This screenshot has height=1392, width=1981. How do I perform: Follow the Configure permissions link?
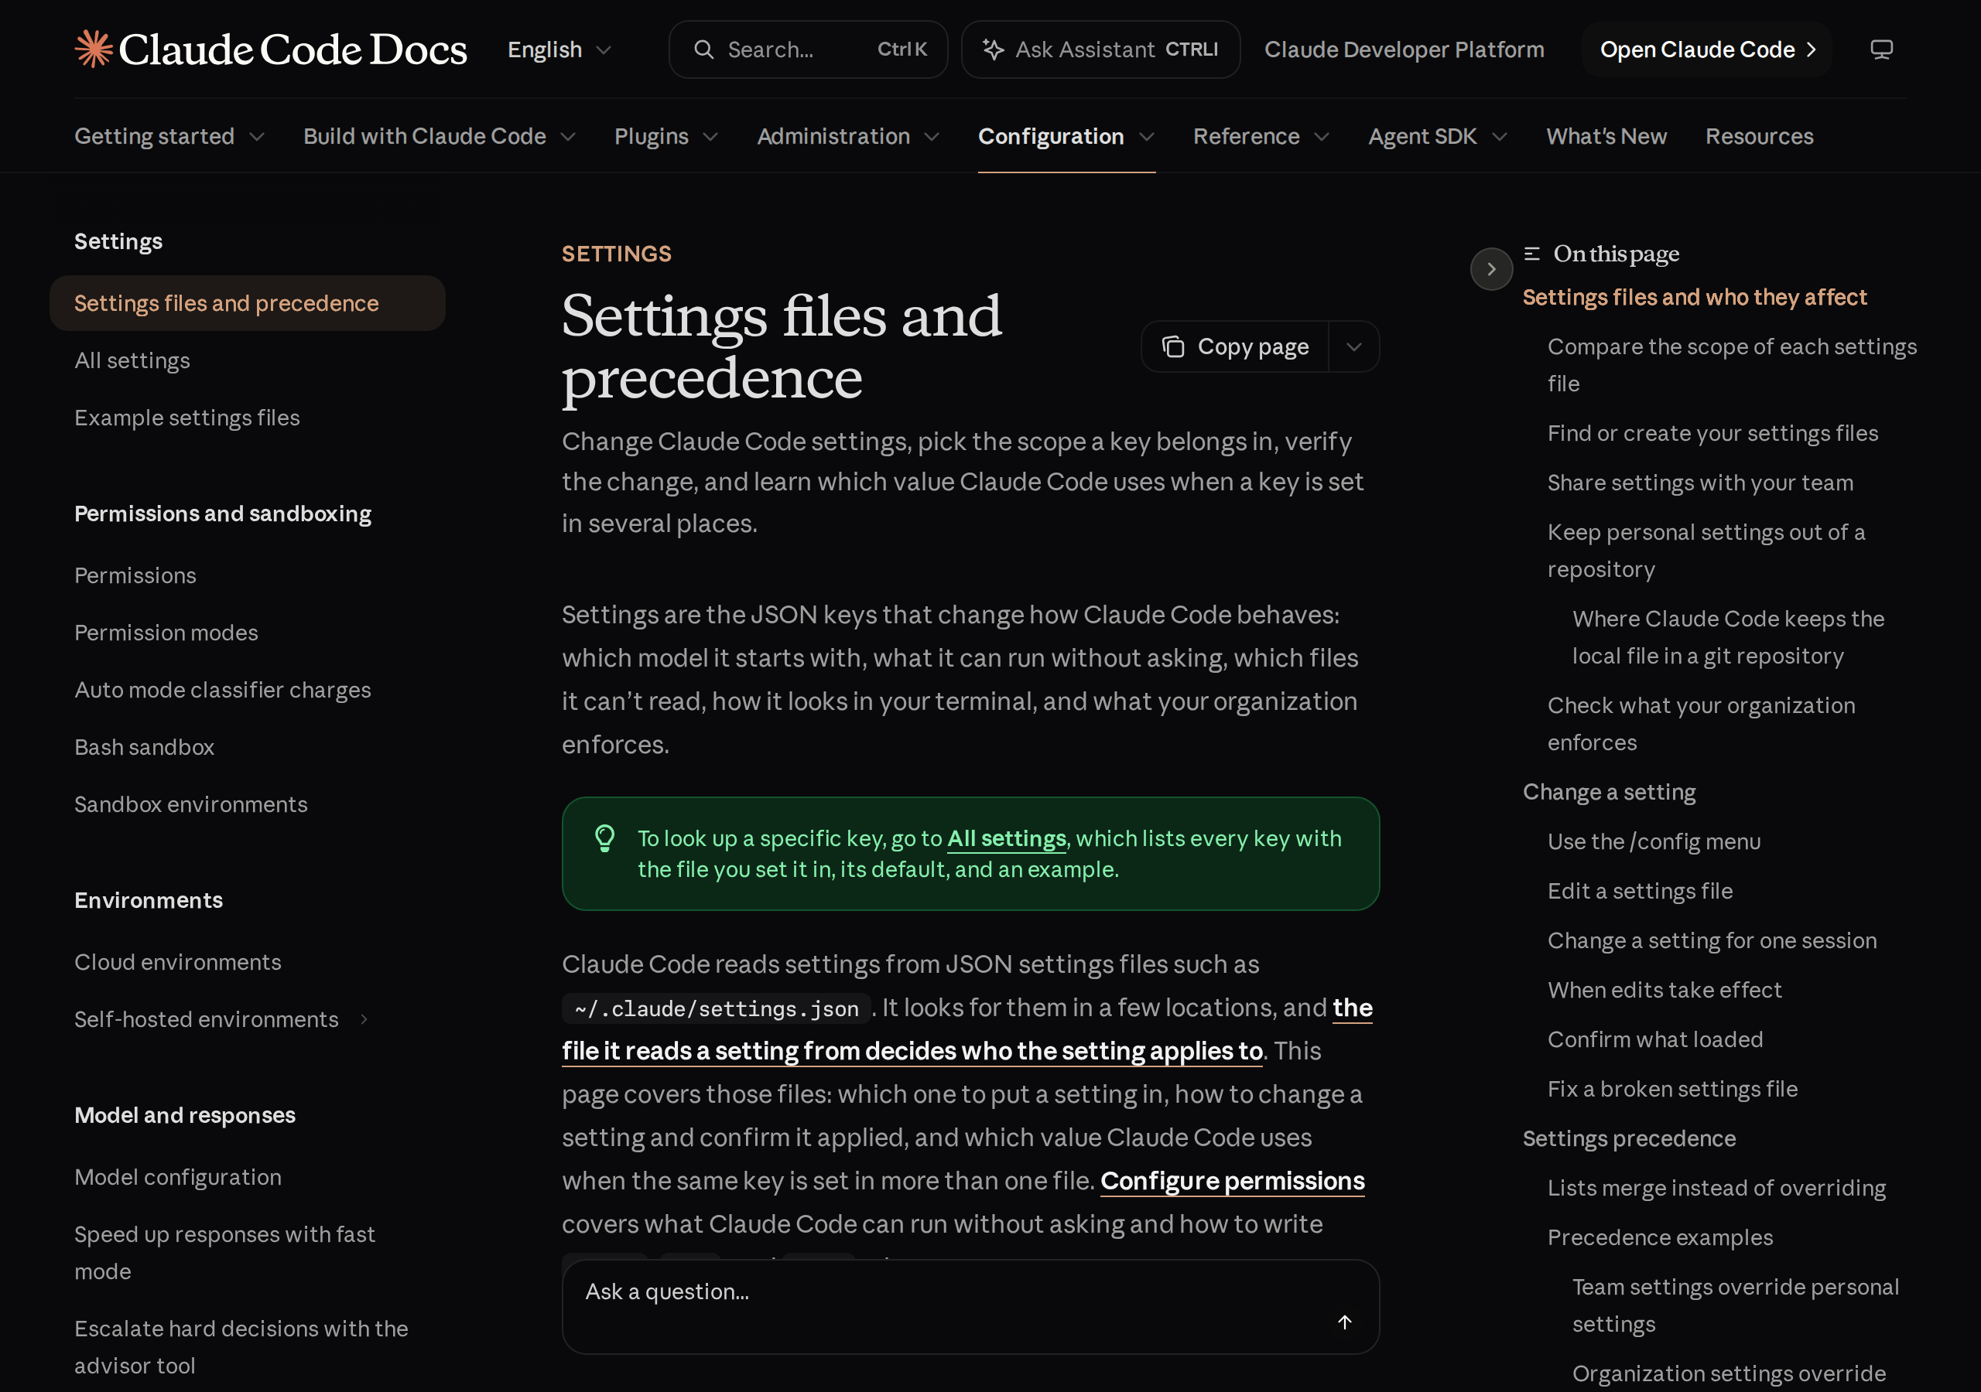click(x=1232, y=1181)
